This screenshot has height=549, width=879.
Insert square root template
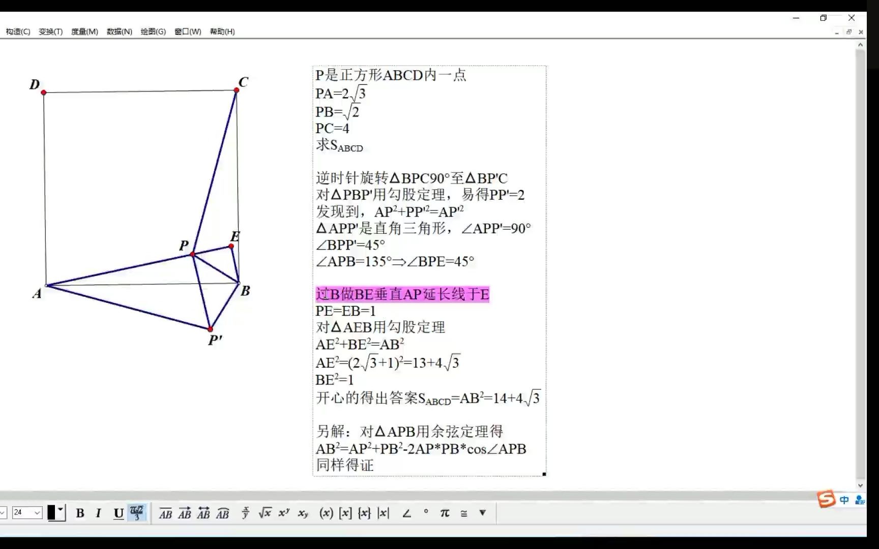(265, 513)
